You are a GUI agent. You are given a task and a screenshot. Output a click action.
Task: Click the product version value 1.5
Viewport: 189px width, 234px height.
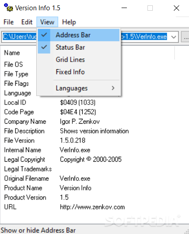[x=64, y=197]
